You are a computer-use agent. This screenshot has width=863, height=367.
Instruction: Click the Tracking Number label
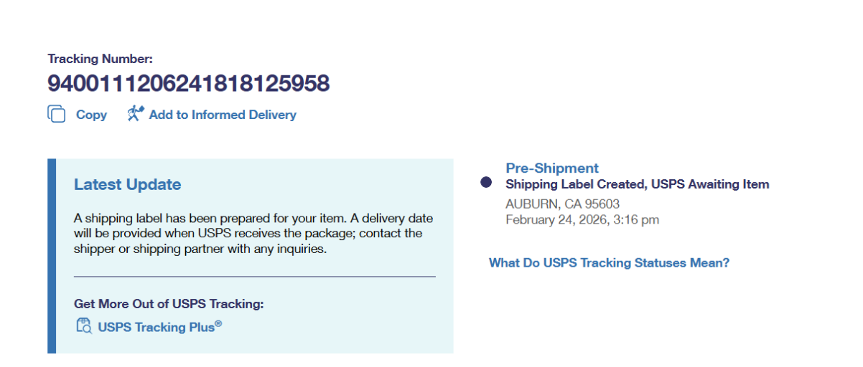pos(100,59)
